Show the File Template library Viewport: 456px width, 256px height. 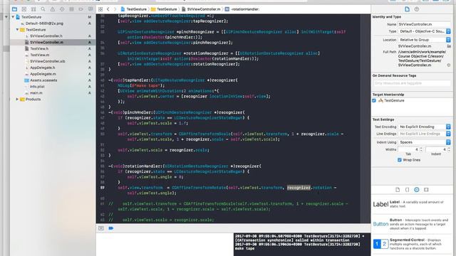click(x=398, y=190)
